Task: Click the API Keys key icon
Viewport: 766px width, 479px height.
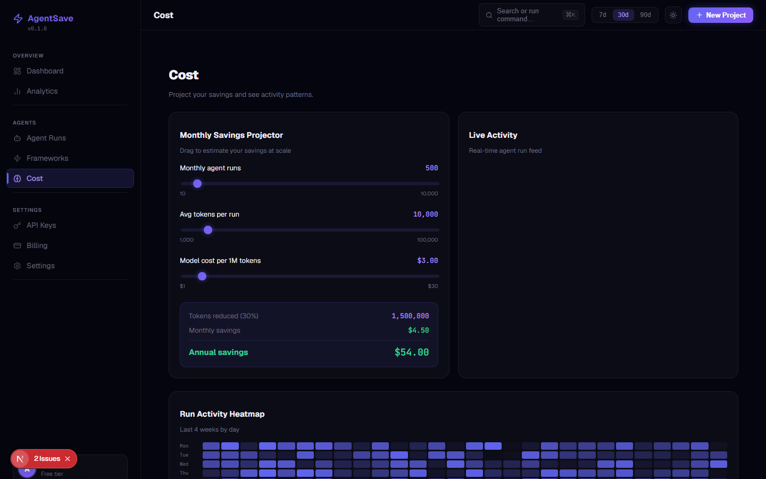Action: (17, 226)
